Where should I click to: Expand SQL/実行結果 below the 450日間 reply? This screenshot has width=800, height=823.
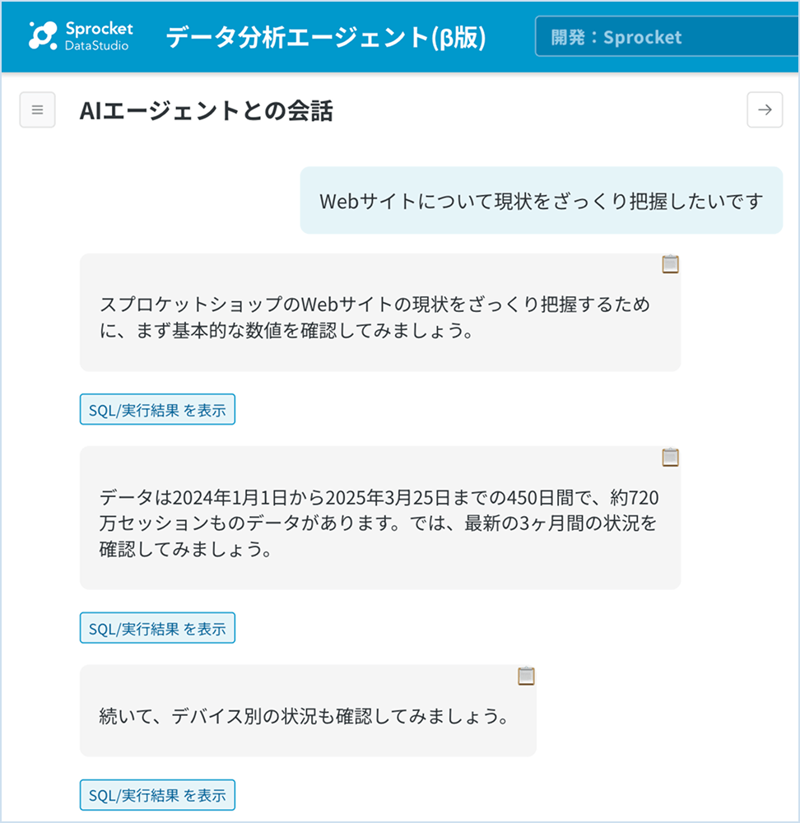[157, 628]
